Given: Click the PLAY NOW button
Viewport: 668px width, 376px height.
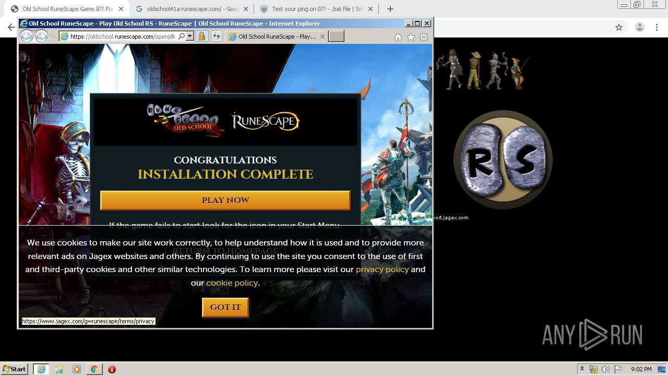Looking at the screenshot, I should [225, 201].
